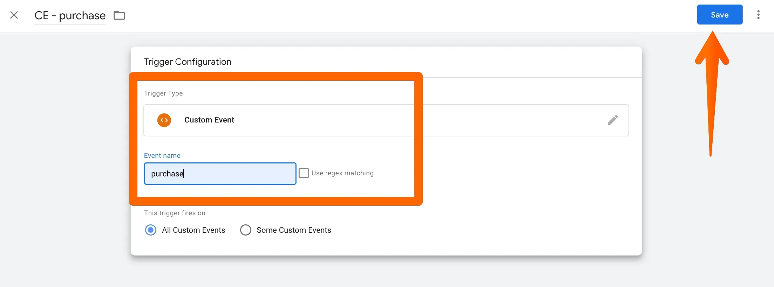
Task: Enable the Use regex matching checkbox
Action: click(x=304, y=173)
